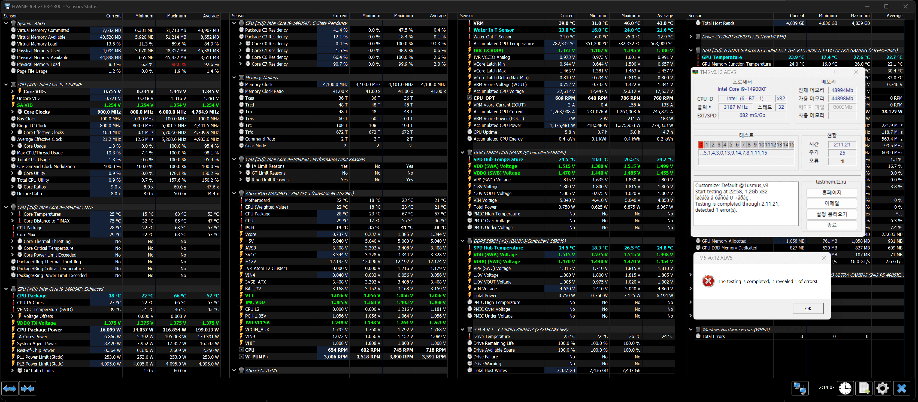Close sensors with the blue X icon
This screenshot has height=402, width=918.
coord(901,388)
